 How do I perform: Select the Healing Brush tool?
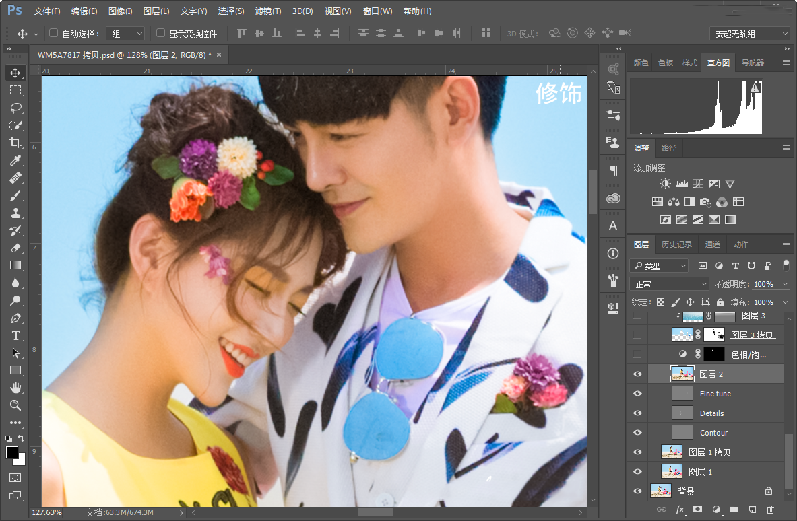(15, 178)
